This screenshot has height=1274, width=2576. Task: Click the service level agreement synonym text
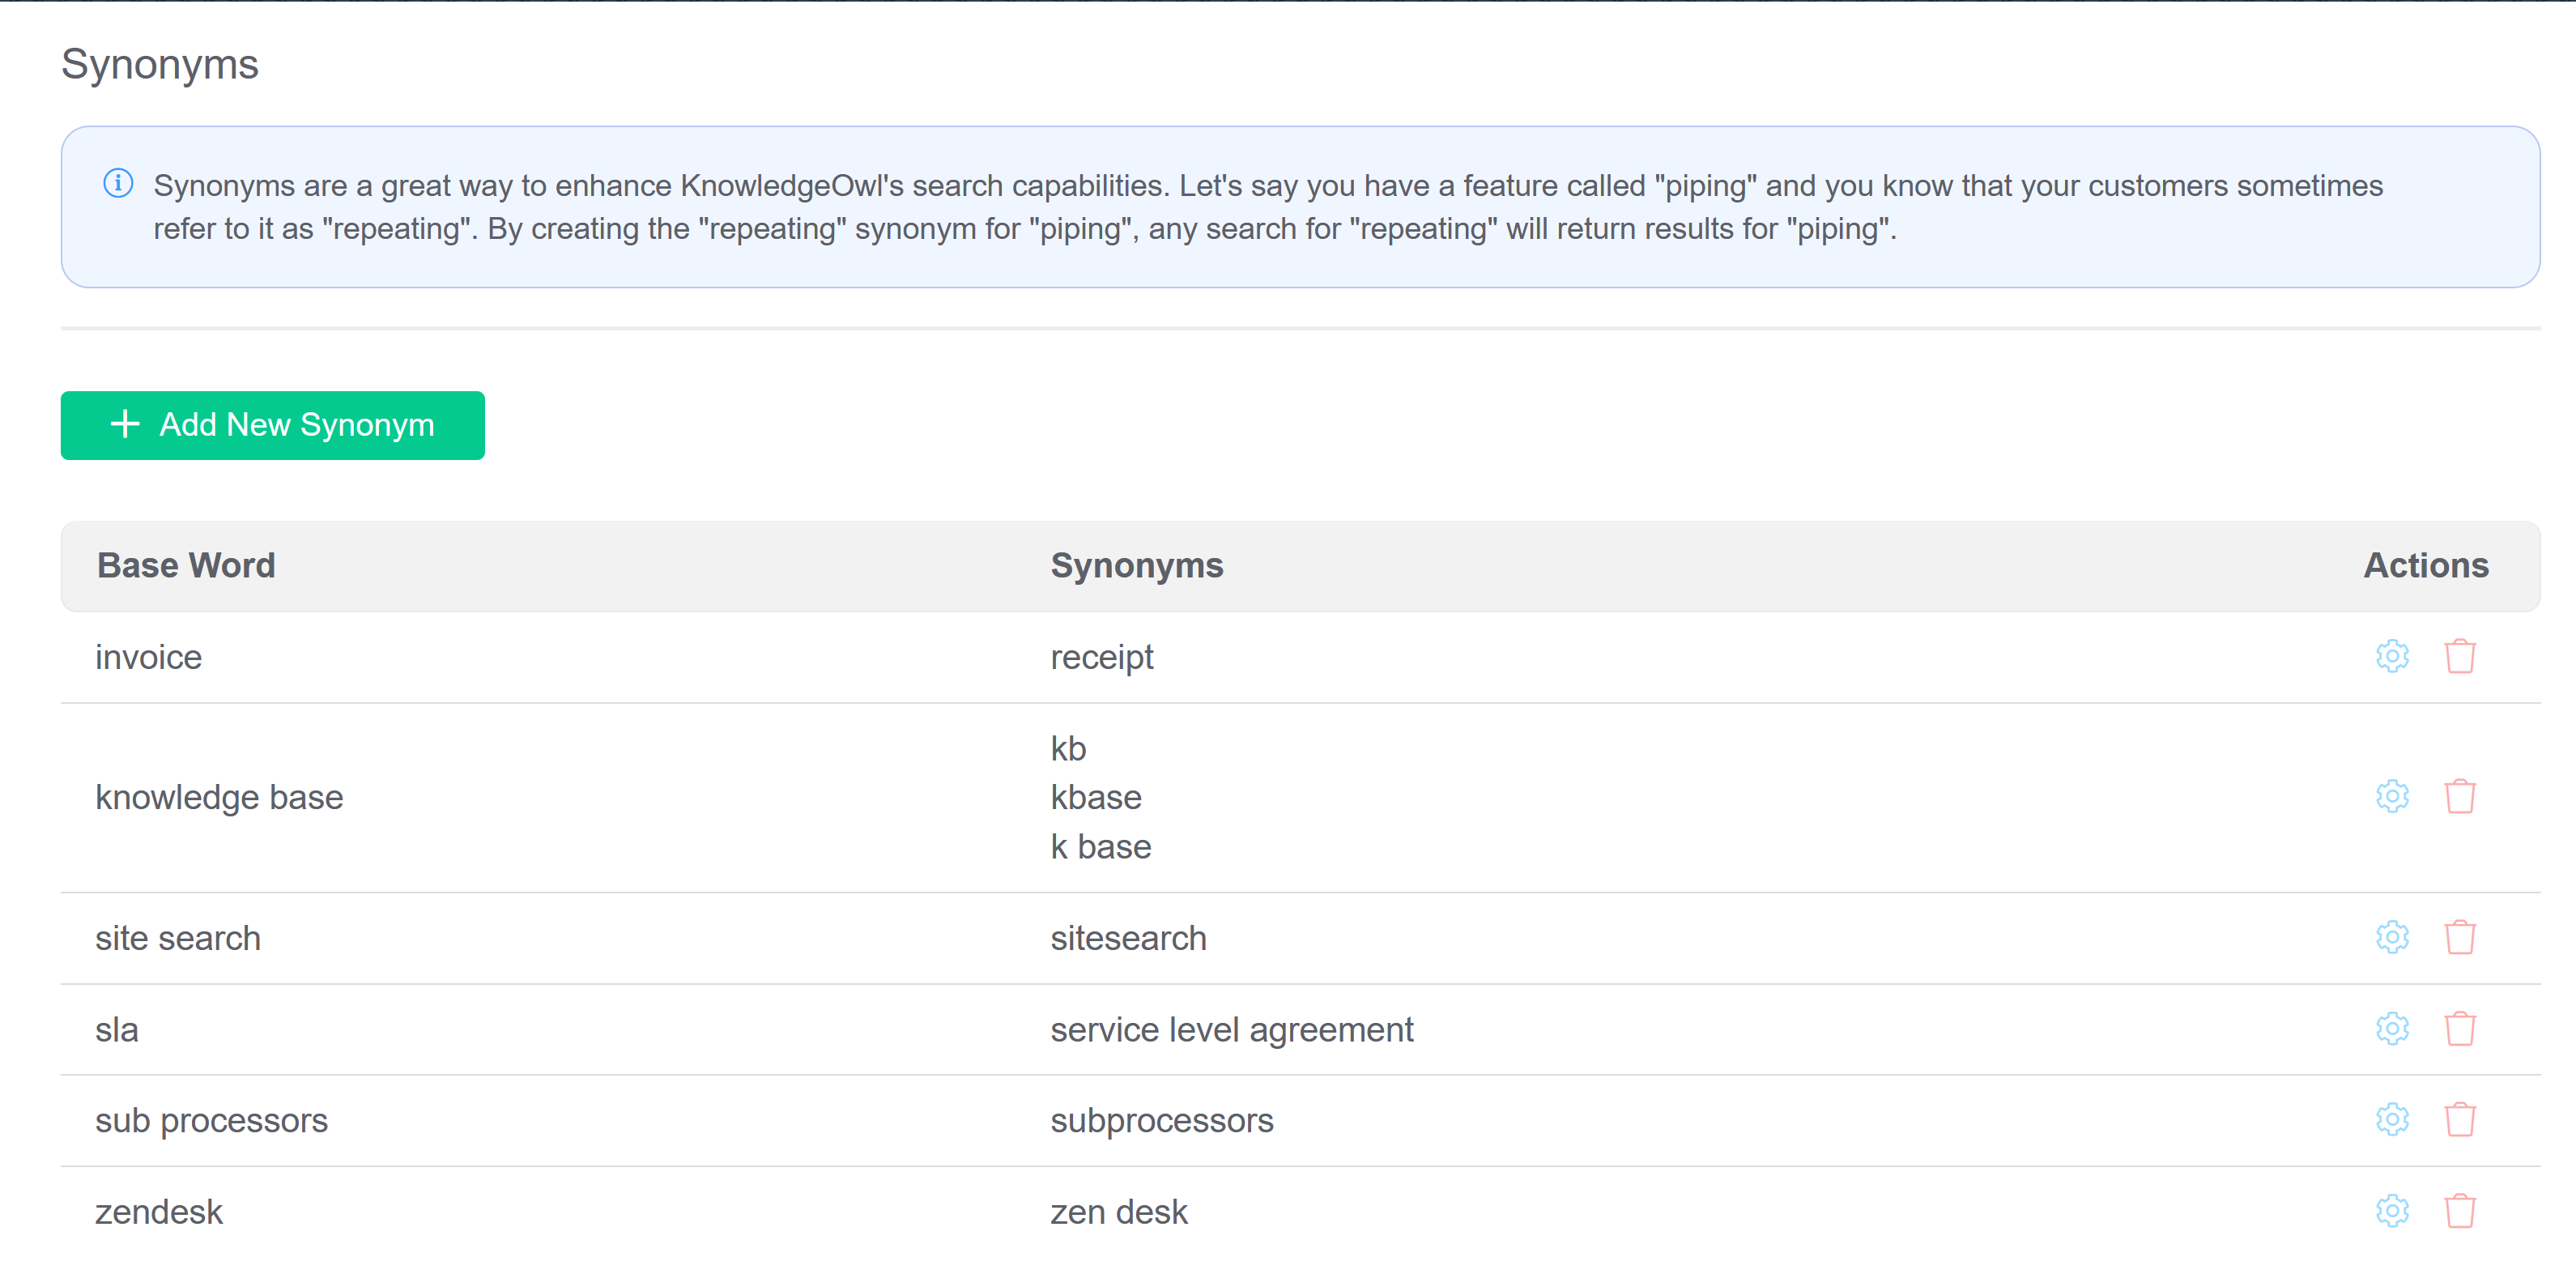pyautogui.click(x=1231, y=1030)
